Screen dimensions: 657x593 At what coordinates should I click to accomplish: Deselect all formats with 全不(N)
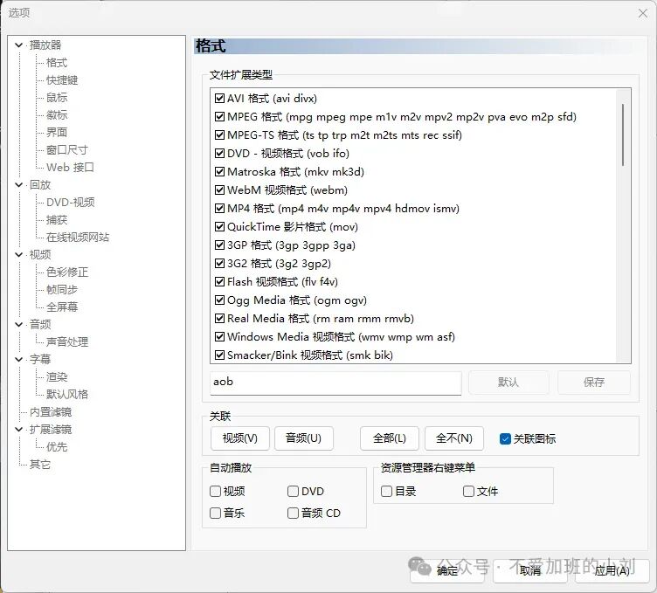[454, 438]
